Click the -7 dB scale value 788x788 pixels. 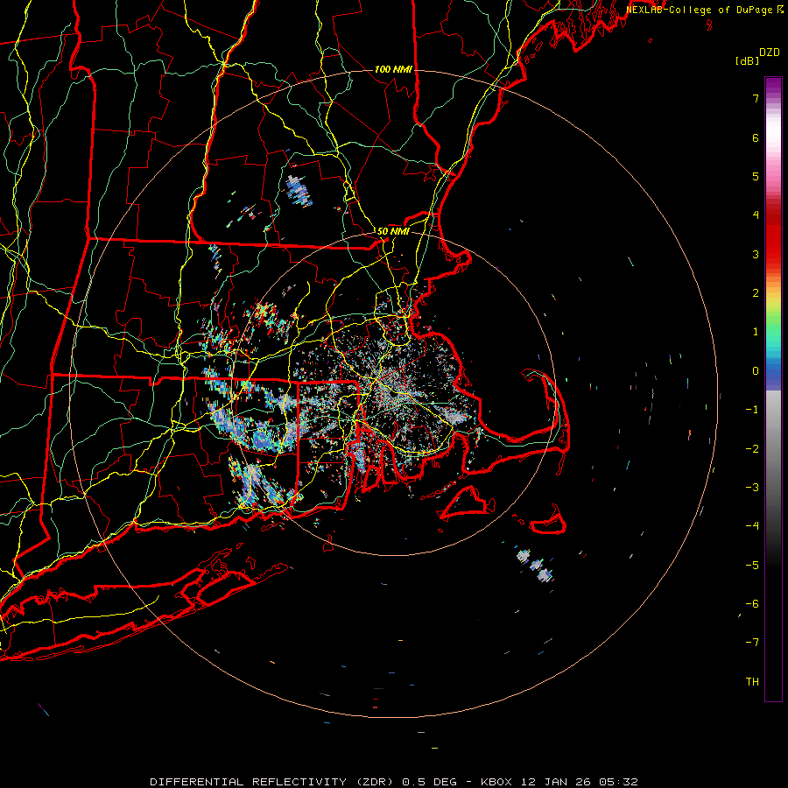[x=752, y=643]
